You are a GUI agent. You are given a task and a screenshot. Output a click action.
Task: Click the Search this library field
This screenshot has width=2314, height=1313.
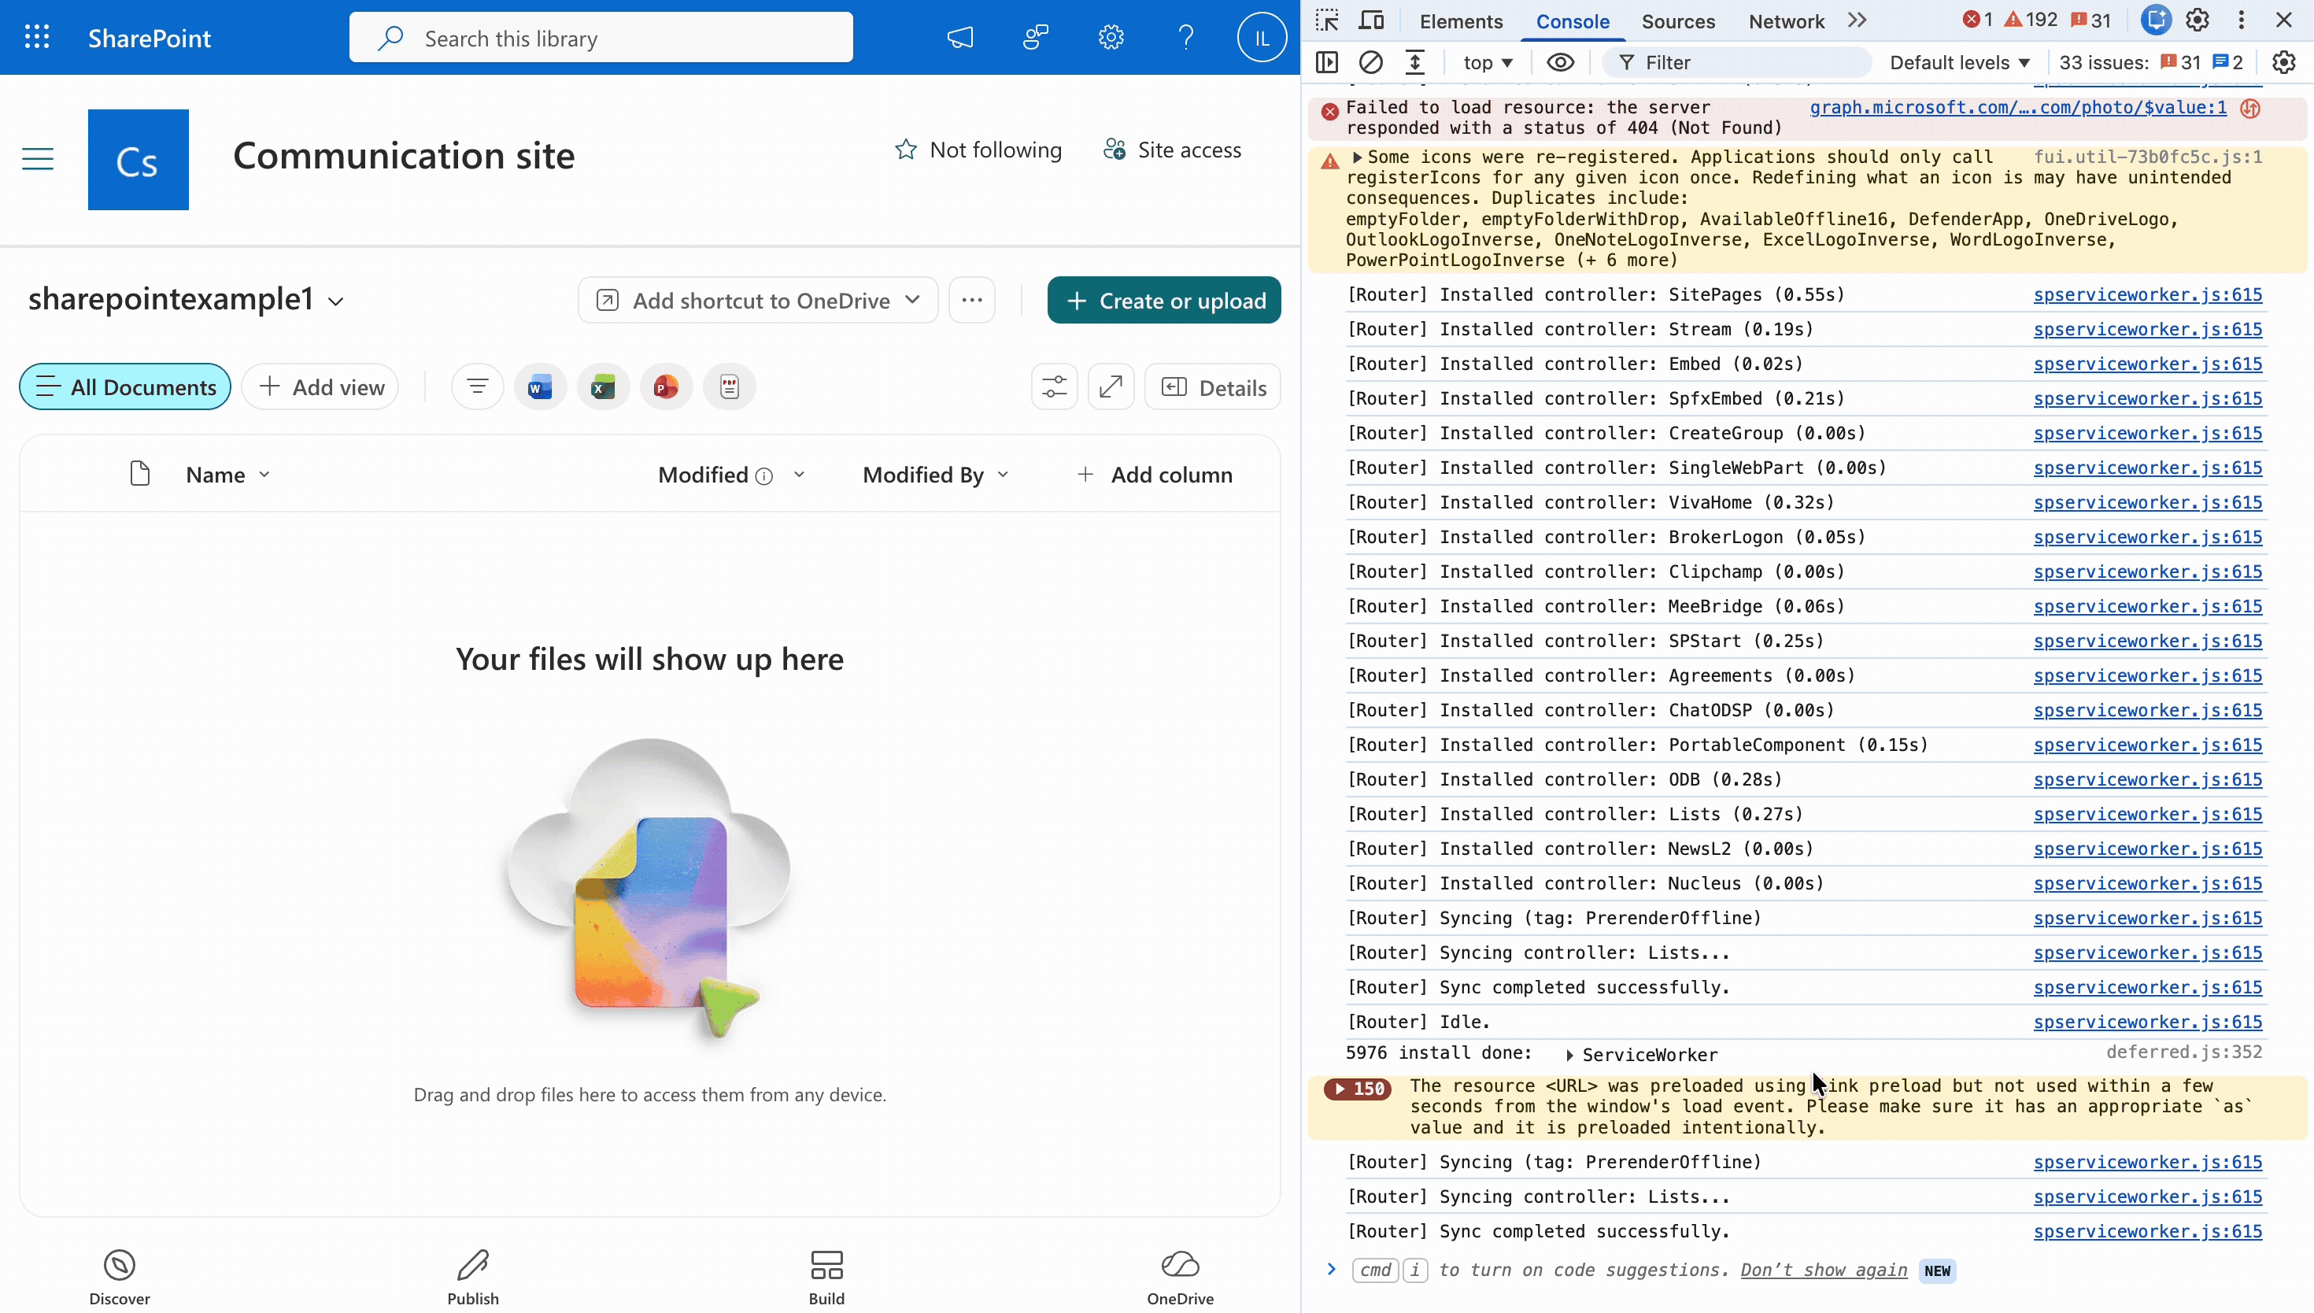(601, 37)
